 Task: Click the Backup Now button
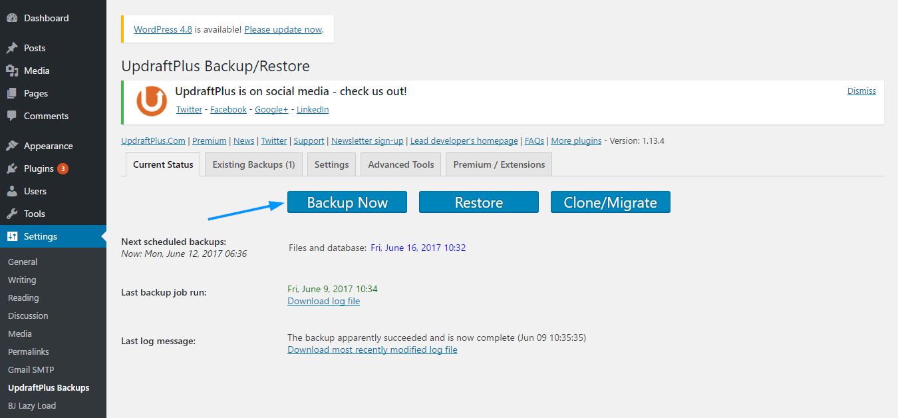347,202
